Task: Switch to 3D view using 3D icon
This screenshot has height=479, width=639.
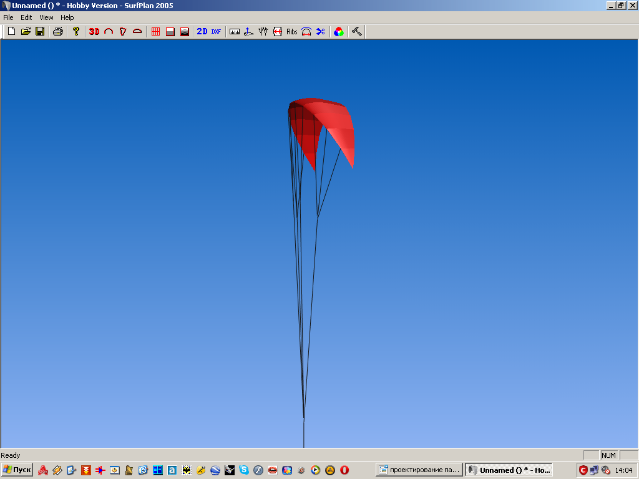Action: [x=94, y=31]
